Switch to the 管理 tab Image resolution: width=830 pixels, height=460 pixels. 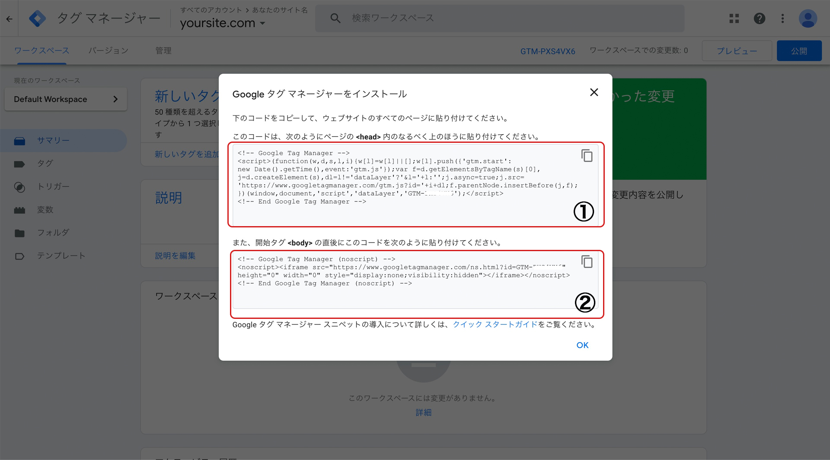(x=163, y=50)
